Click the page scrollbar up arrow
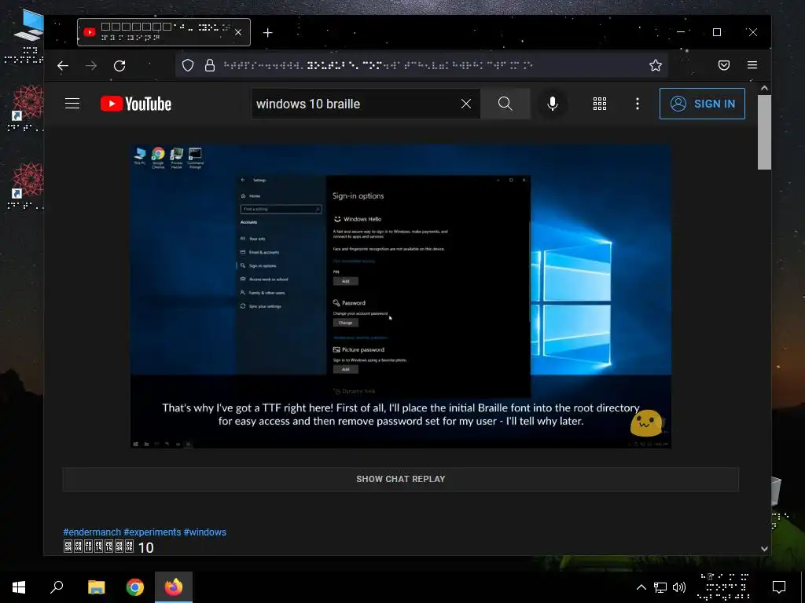805x603 pixels. [764, 88]
